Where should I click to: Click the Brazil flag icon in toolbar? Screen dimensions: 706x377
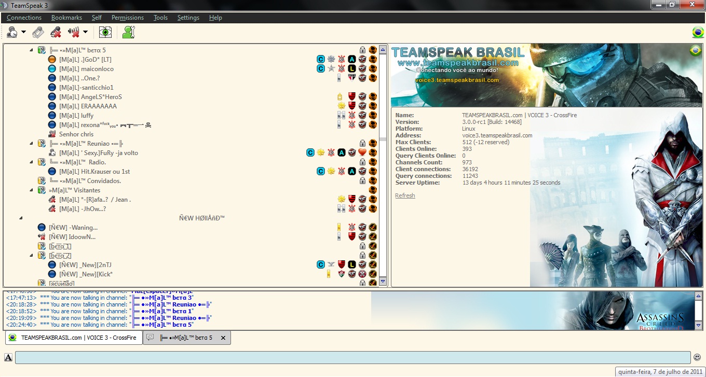[x=698, y=33]
